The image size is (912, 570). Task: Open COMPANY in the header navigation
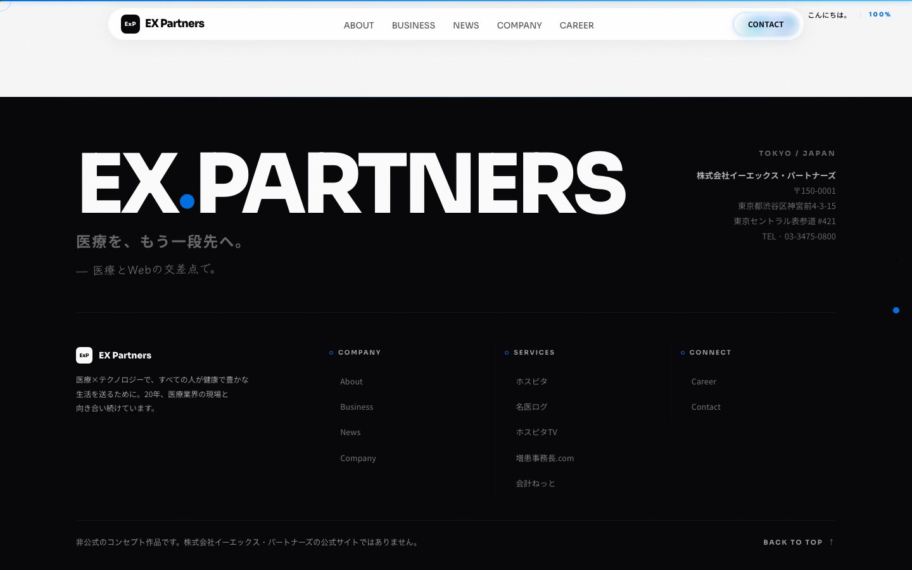tap(519, 25)
